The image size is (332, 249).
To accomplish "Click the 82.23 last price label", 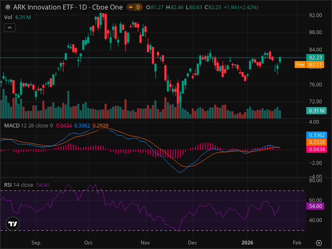I will 315,57.
